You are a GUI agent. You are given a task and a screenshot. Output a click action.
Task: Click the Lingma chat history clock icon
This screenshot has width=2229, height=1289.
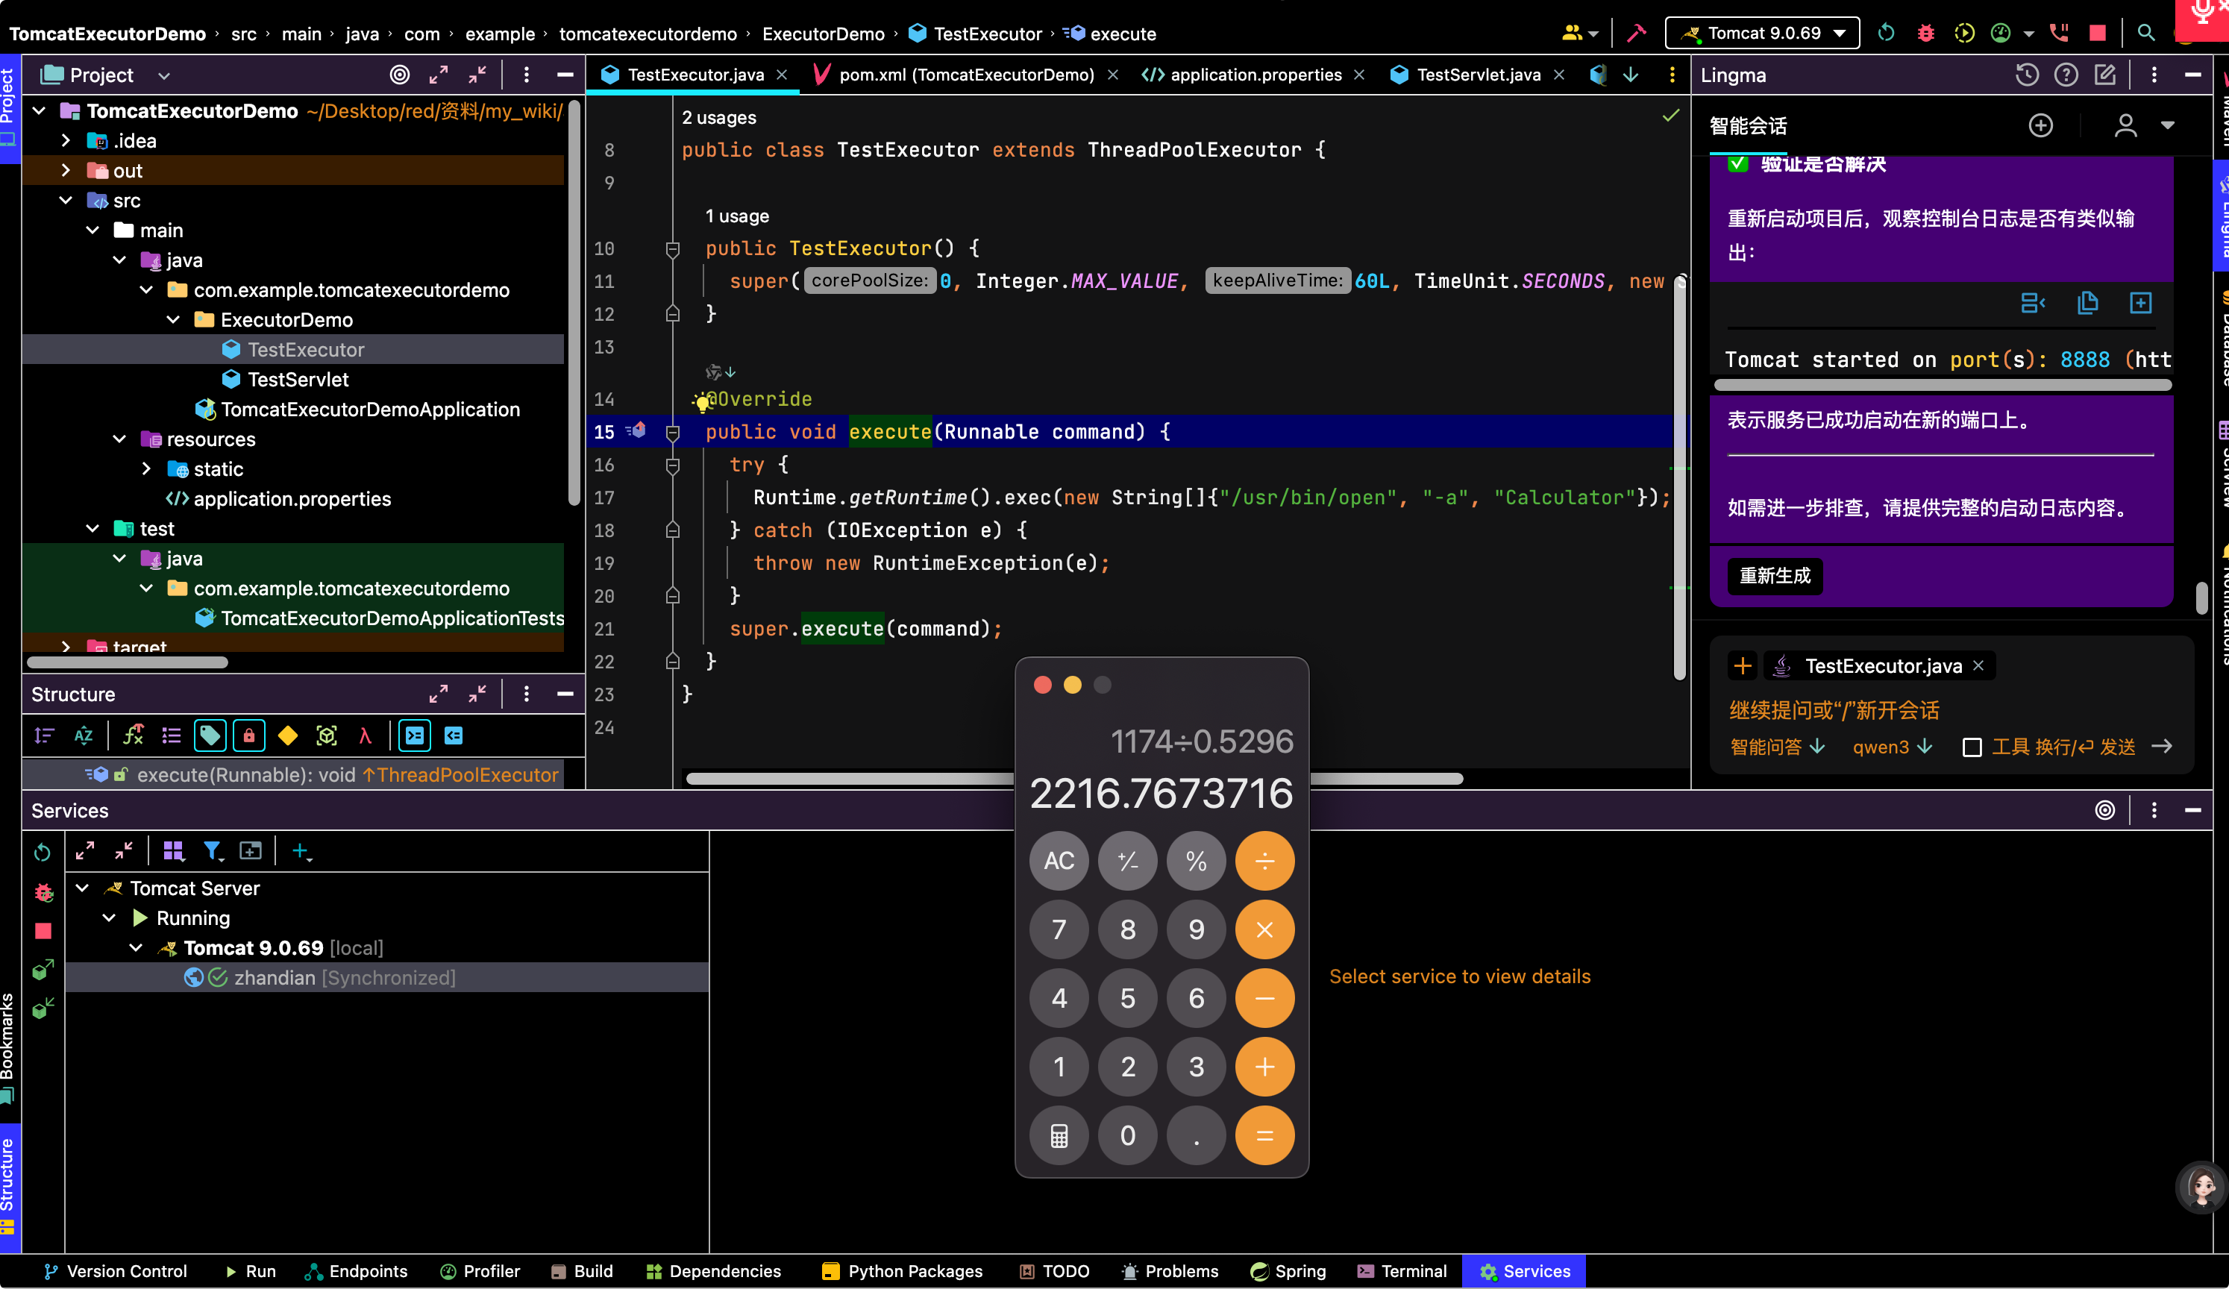pyautogui.click(x=2026, y=75)
